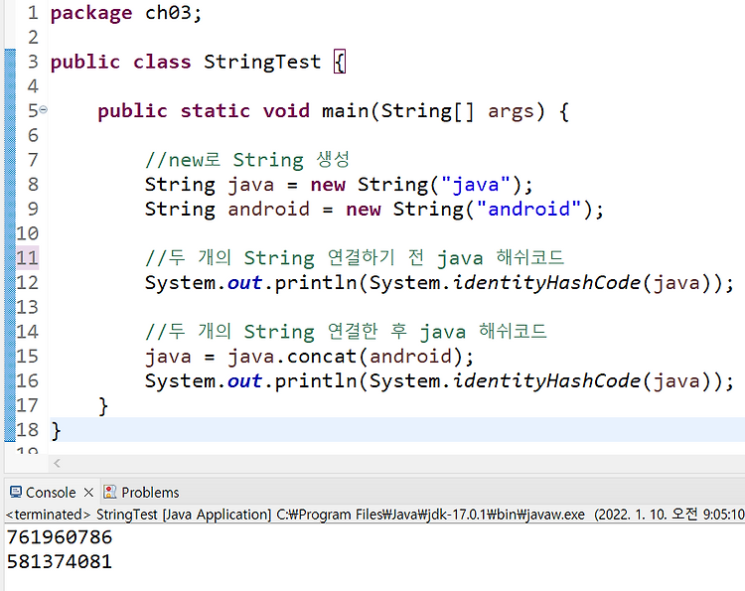Click closing brace on line 18

(x=56, y=430)
